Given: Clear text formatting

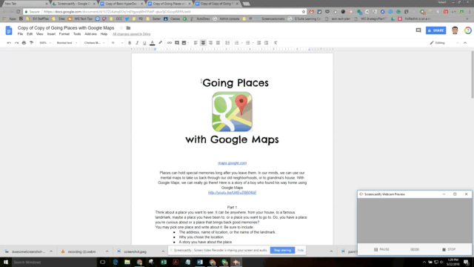Looking at the screenshot, I should (276, 43).
